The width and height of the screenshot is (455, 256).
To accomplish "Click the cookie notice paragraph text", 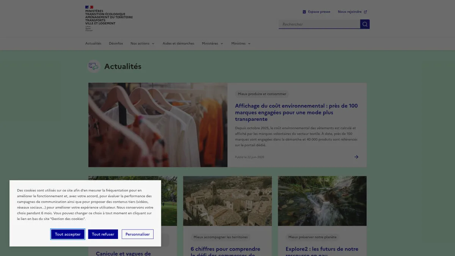I will pyautogui.click(x=85, y=204).
